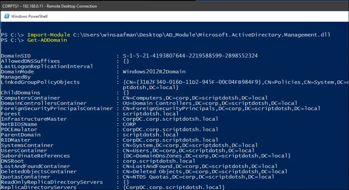Screen dimensions: 349x190
Task: Click the ComputersContainer label
Action: [30, 98]
